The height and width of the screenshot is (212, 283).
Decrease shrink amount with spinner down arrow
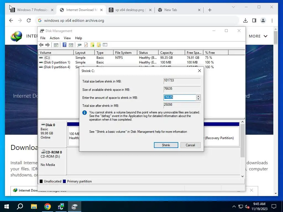click(198, 99)
